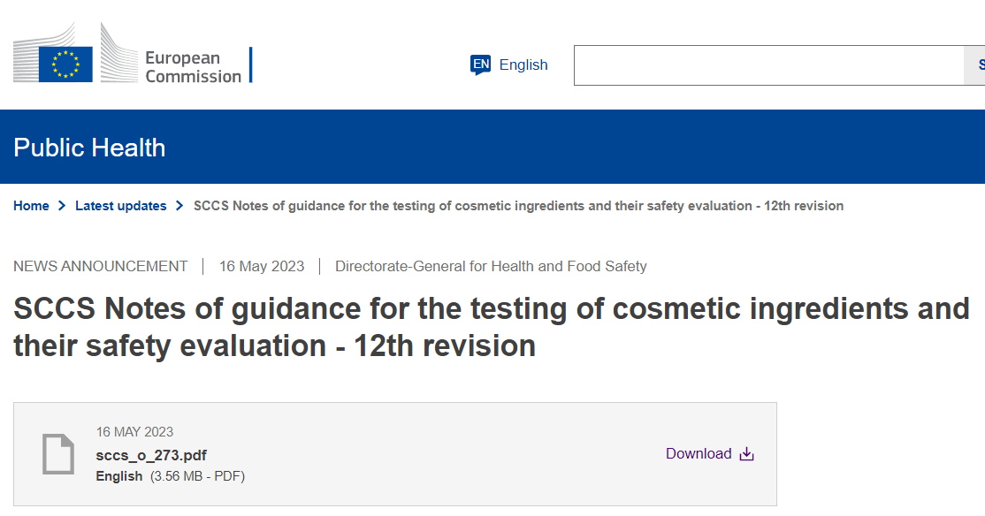Click the document file icon
This screenshot has width=985, height=516.
[x=58, y=454]
